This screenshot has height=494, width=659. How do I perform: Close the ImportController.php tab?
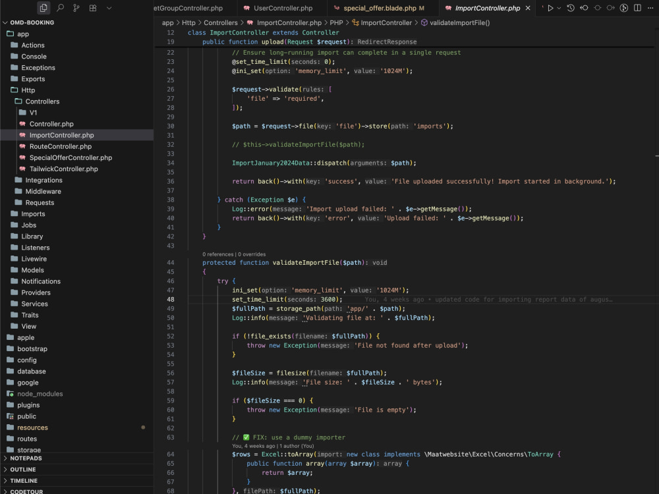pyautogui.click(x=528, y=8)
